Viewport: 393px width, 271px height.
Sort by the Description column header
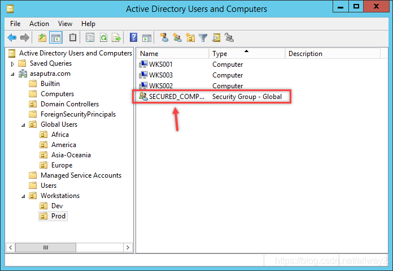click(333, 54)
